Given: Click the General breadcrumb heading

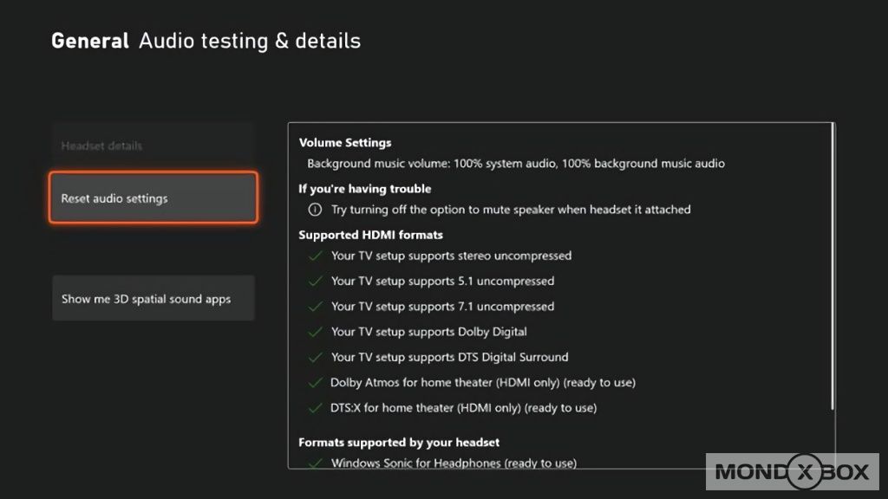Looking at the screenshot, I should [x=90, y=41].
